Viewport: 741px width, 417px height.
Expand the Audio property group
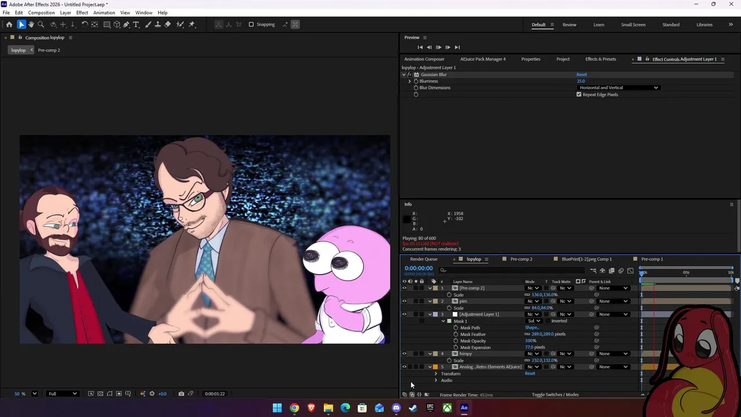pyautogui.click(x=436, y=381)
